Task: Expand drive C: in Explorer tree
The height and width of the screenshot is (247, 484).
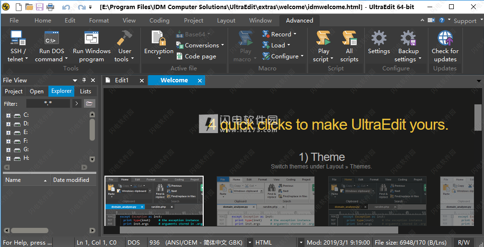Action: [8, 115]
